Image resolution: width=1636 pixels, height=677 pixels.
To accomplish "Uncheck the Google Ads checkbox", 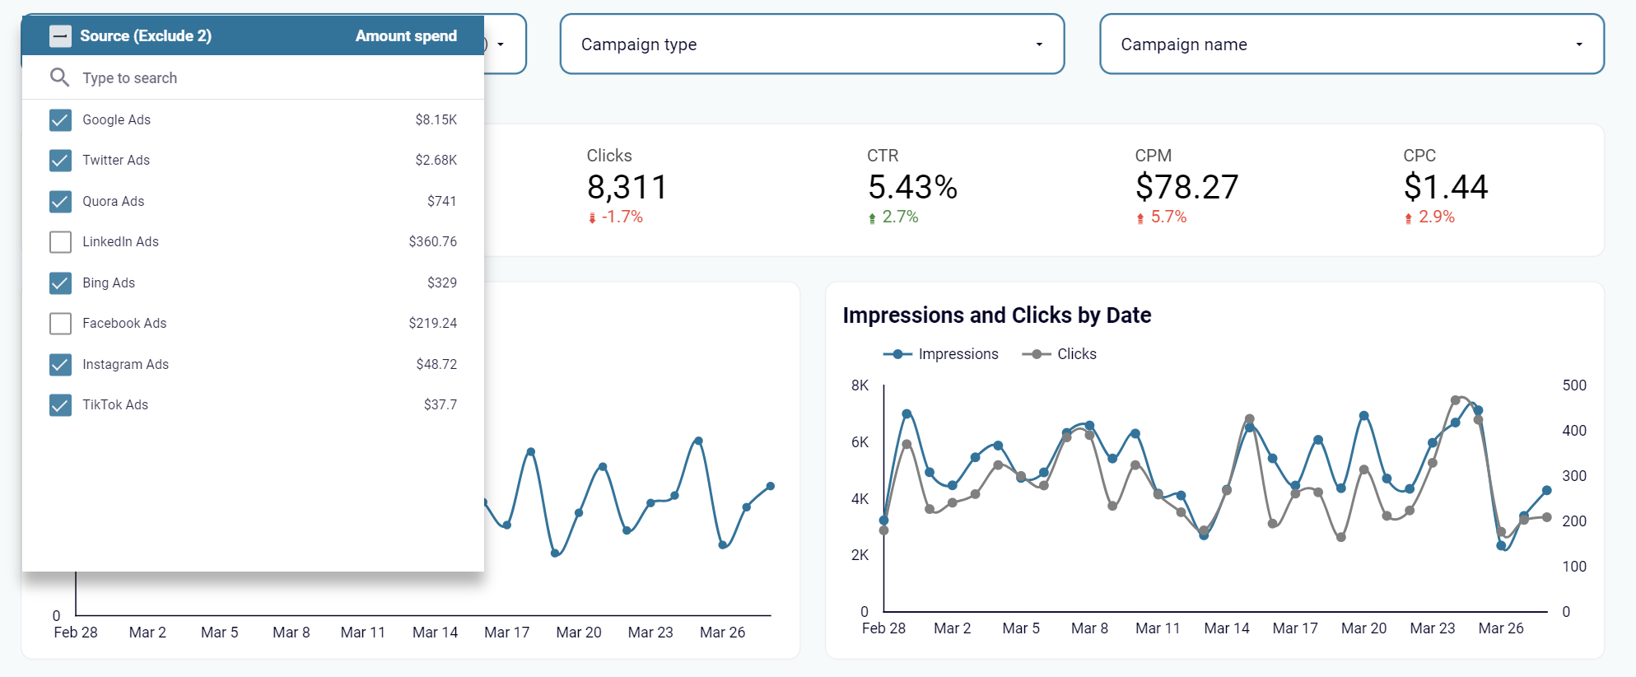I will click(60, 120).
